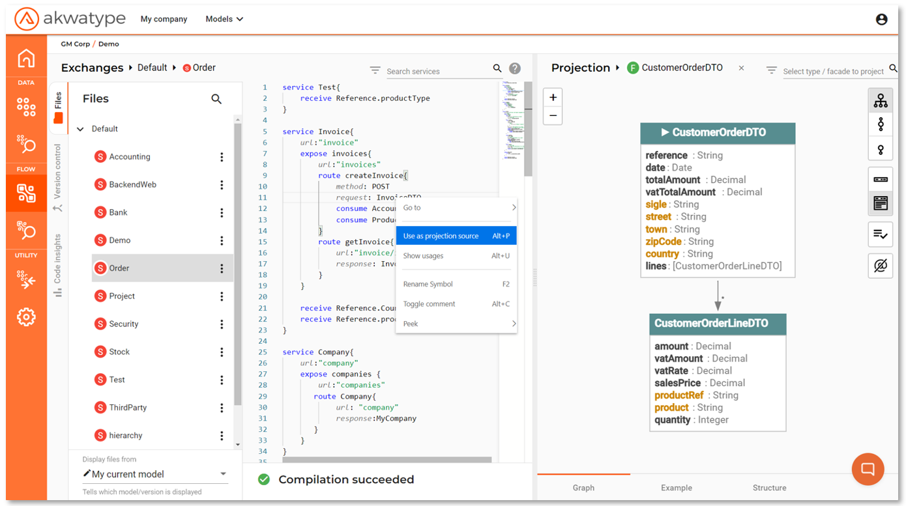Click Select type / facade to project field
Viewport: 906px width, 506px height.
[834, 71]
